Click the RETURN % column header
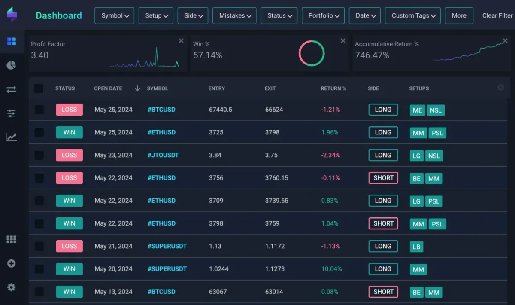This screenshot has height=305, width=515. click(333, 88)
